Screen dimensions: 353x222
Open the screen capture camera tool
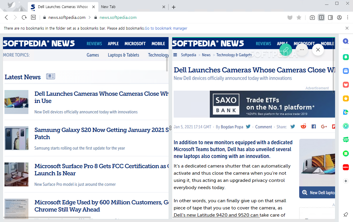tap(312, 17)
